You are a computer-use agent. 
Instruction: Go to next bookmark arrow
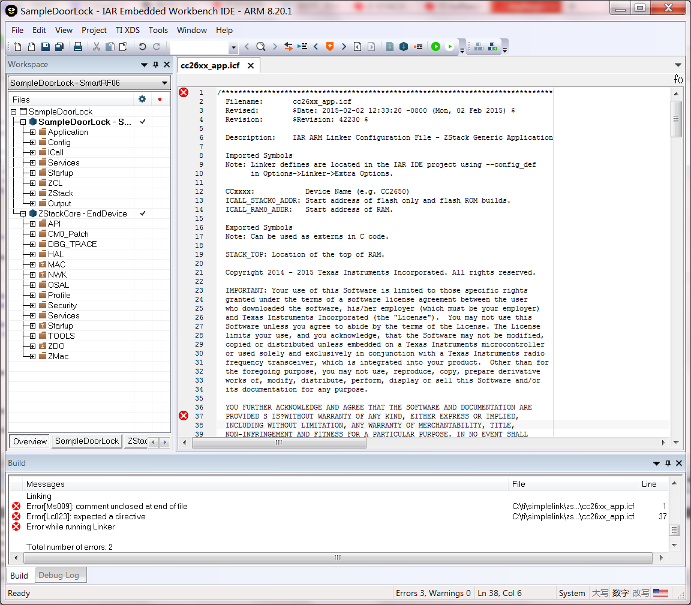click(x=344, y=47)
